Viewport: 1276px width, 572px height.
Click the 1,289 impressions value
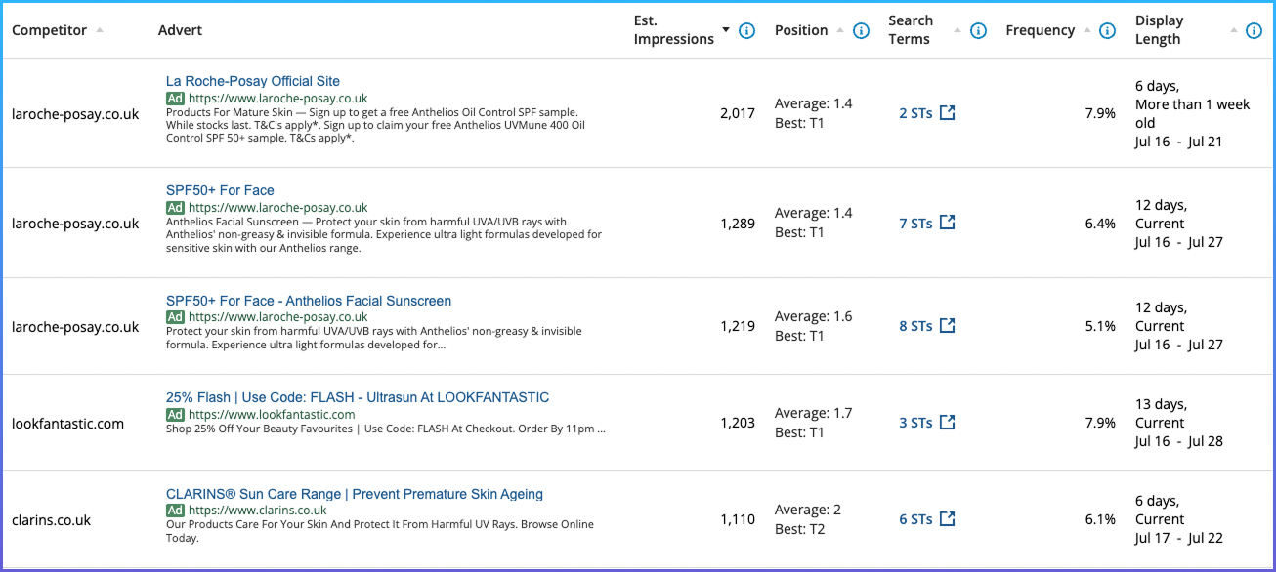(738, 224)
